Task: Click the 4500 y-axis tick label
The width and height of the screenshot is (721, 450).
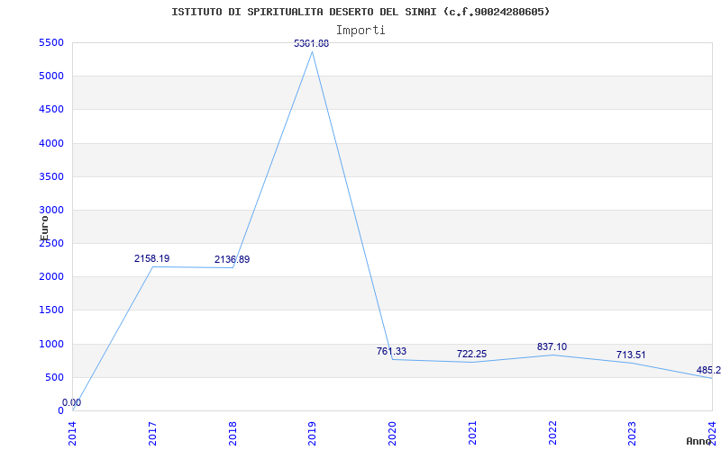Action: tap(51, 110)
